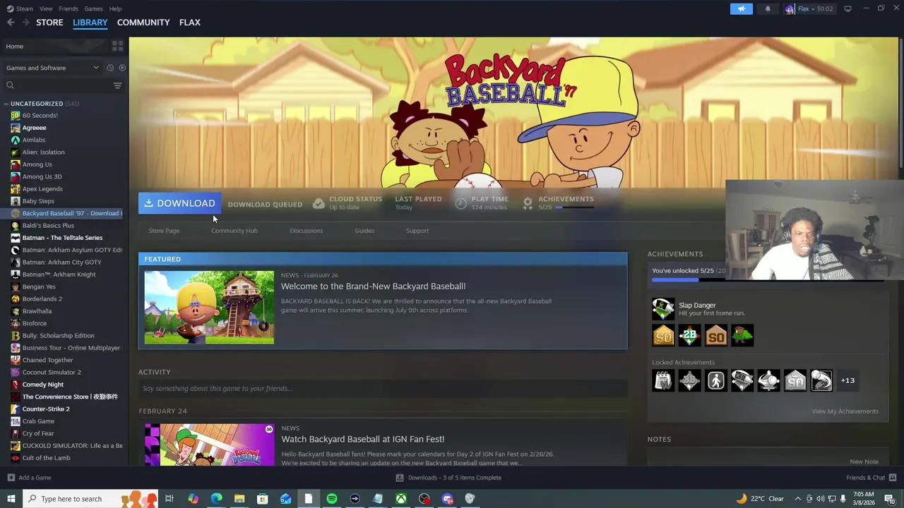Screen dimensions: 904x508
Task: Open Downloads status at bottom
Action: point(448,478)
